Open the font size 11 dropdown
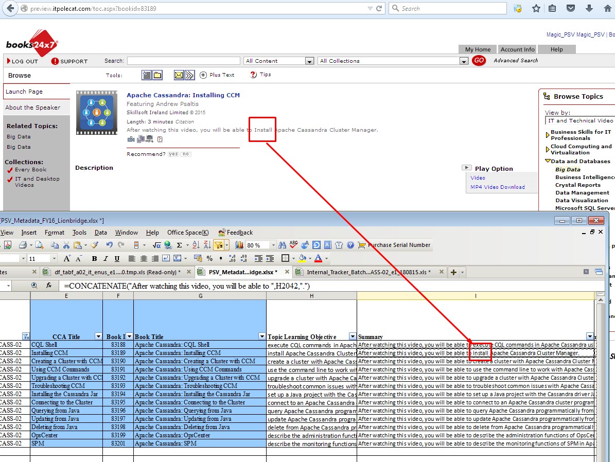 (x=54, y=258)
